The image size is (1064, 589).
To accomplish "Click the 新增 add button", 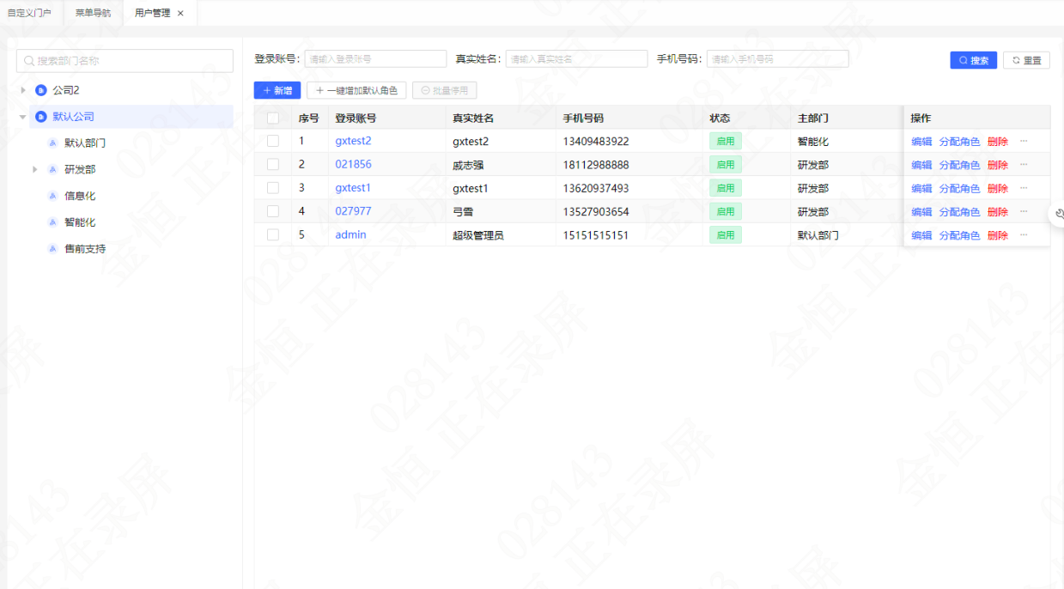I will click(277, 90).
